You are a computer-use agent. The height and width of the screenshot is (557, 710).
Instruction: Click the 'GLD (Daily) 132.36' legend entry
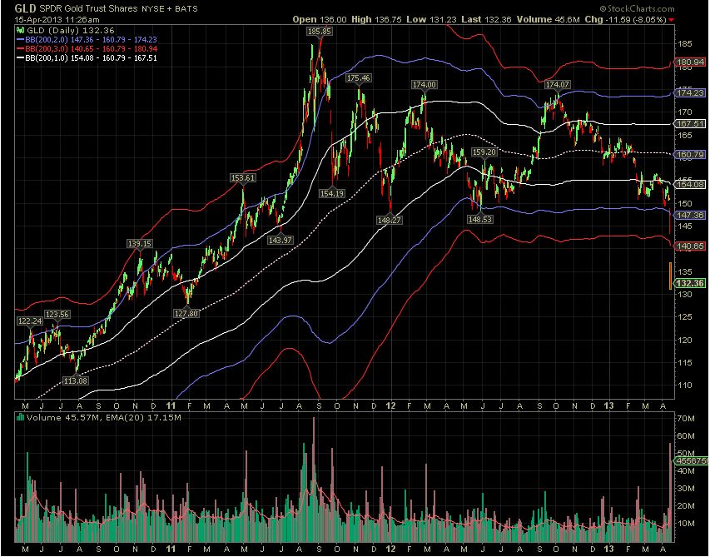(x=69, y=30)
